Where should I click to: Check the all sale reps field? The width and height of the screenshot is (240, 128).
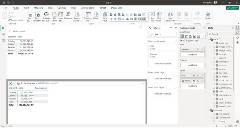coord(214,43)
